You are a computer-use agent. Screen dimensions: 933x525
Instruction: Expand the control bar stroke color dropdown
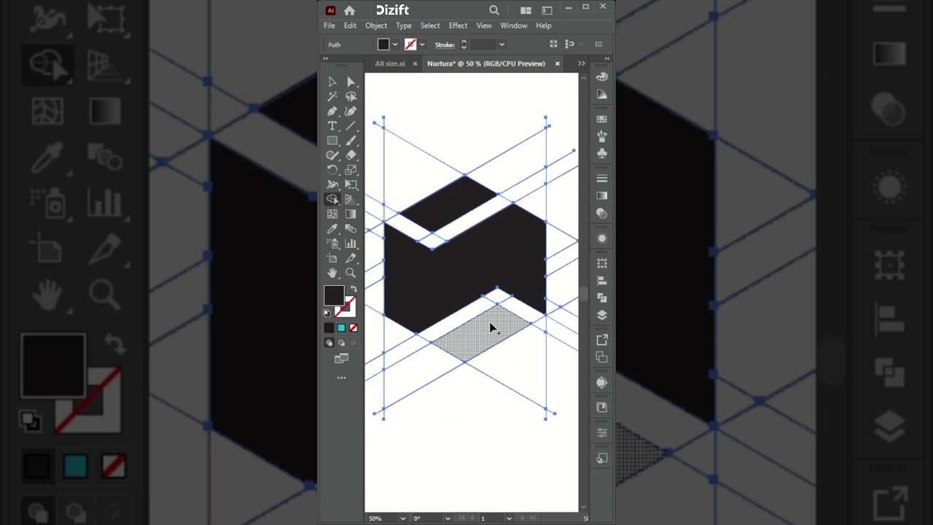tap(422, 44)
